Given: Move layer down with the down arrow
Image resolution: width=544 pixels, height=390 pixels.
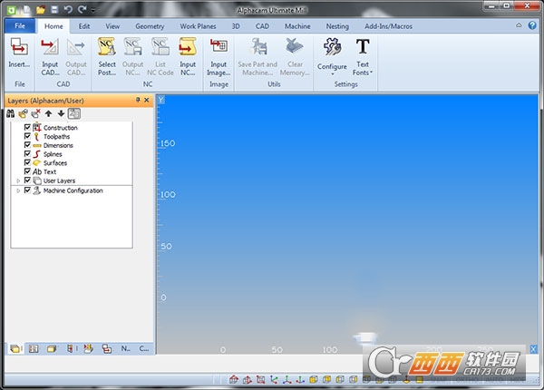Looking at the screenshot, I should point(61,113).
